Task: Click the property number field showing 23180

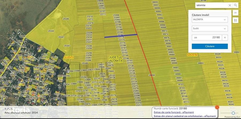Action: click(x=207, y=38)
